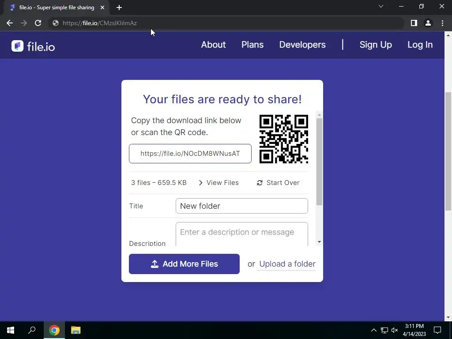Click the Log In link

(420, 45)
